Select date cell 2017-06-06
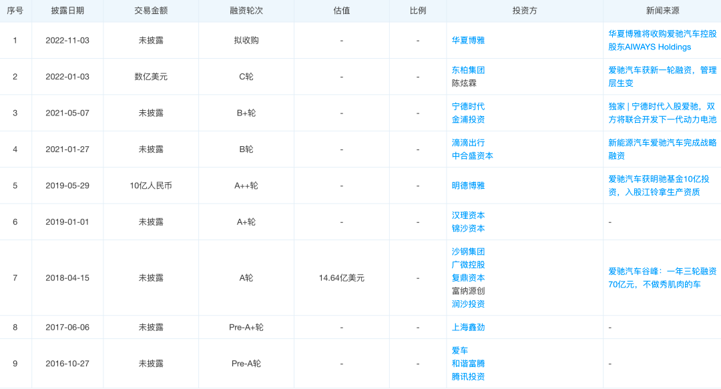 pos(67,328)
